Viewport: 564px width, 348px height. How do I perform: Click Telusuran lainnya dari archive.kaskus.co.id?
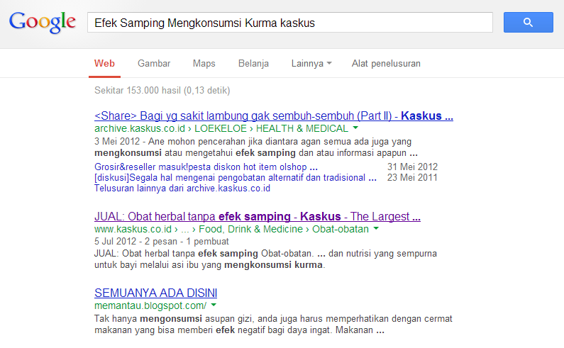(182, 189)
